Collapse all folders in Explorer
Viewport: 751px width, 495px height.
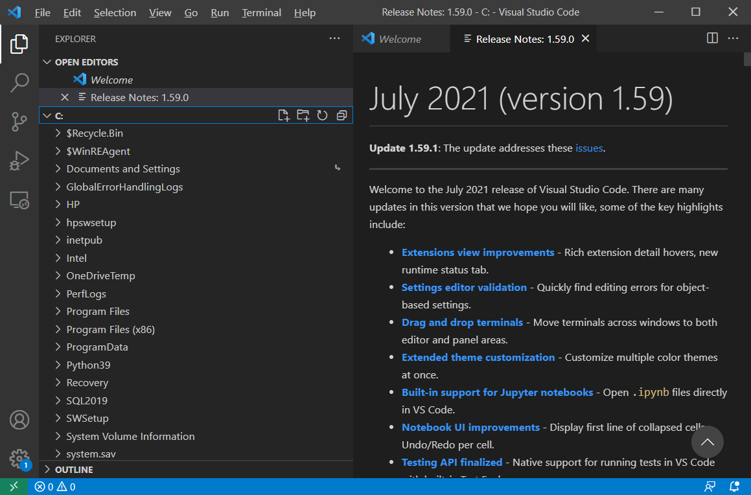tap(341, 115)
